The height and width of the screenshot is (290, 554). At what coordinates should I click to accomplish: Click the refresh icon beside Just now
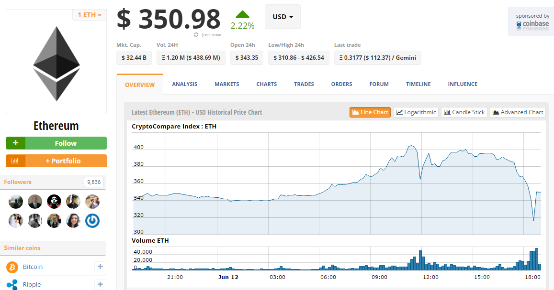(196, 35)
